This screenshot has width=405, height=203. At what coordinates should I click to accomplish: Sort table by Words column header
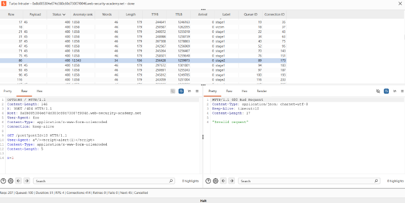point(107,15)
